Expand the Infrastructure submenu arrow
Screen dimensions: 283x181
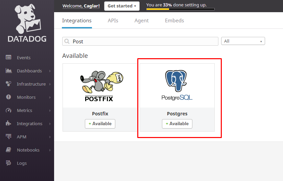(x=50, y=84)
